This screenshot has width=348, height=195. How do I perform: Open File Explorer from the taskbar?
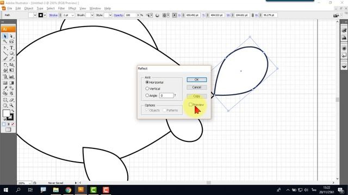55,190
